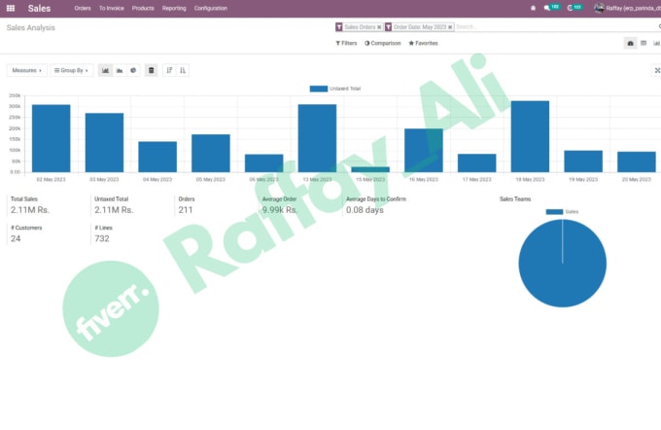This screenshot has width=661, height=430.
Task: Open the apps grid menu icon
Action: (11, 8)
